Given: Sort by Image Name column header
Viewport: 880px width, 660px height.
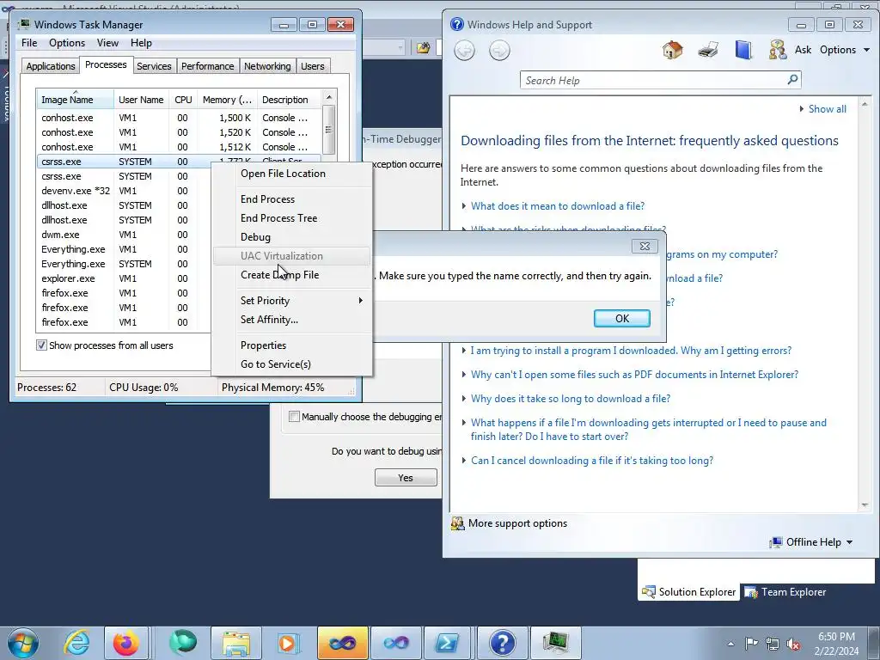Looking at the screenshot, I should click(x=75, y=100).
